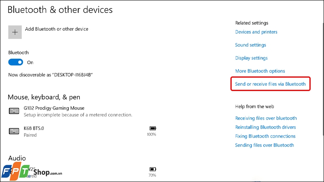Screen dimensions: 324x182
Task: Click the FPT Shop logo watermark
Action: (32, 171)
